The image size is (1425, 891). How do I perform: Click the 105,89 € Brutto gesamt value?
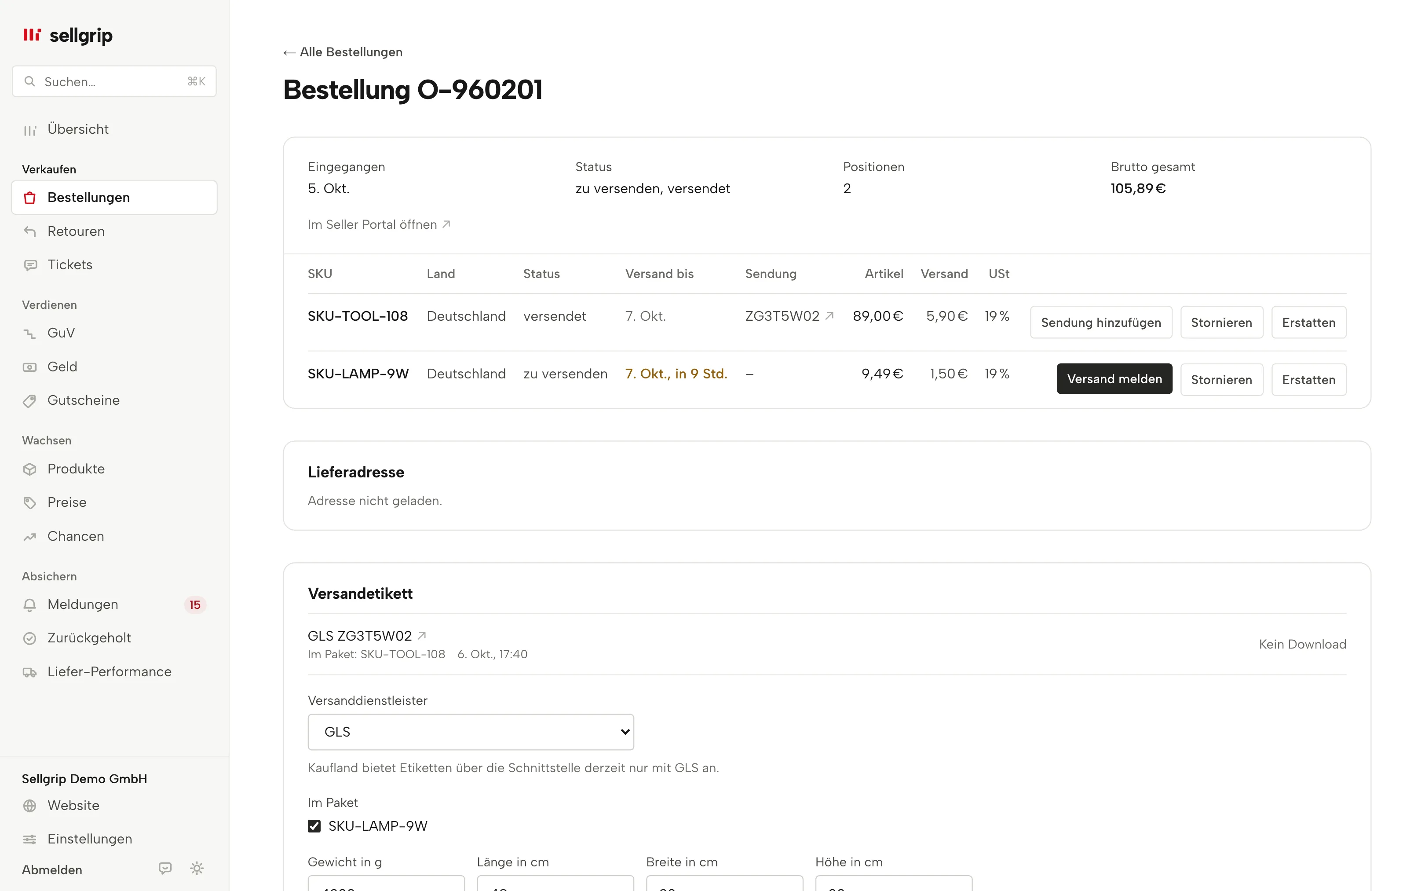pyautogui.click(x=1138, y=189)
